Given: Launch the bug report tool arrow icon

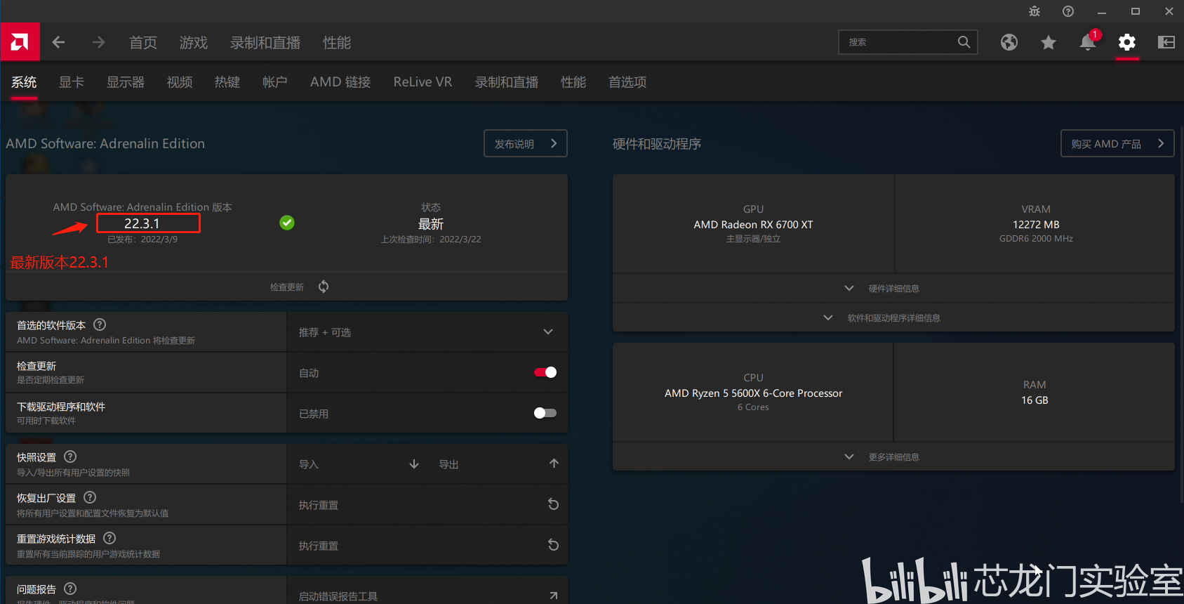Looking at the screenshot, I should point(554,596).
